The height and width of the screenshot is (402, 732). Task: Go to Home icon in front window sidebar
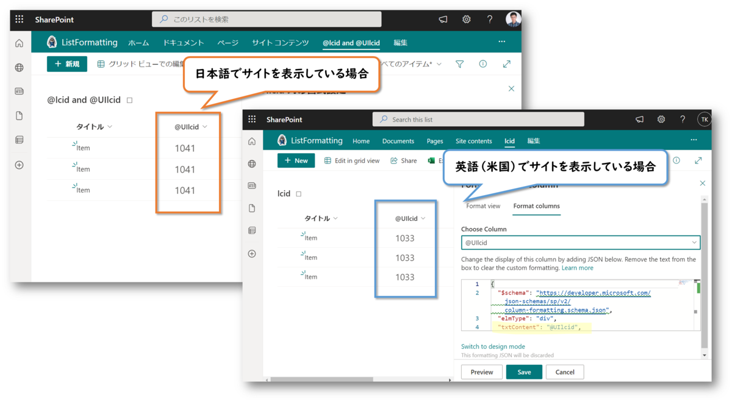252,142
